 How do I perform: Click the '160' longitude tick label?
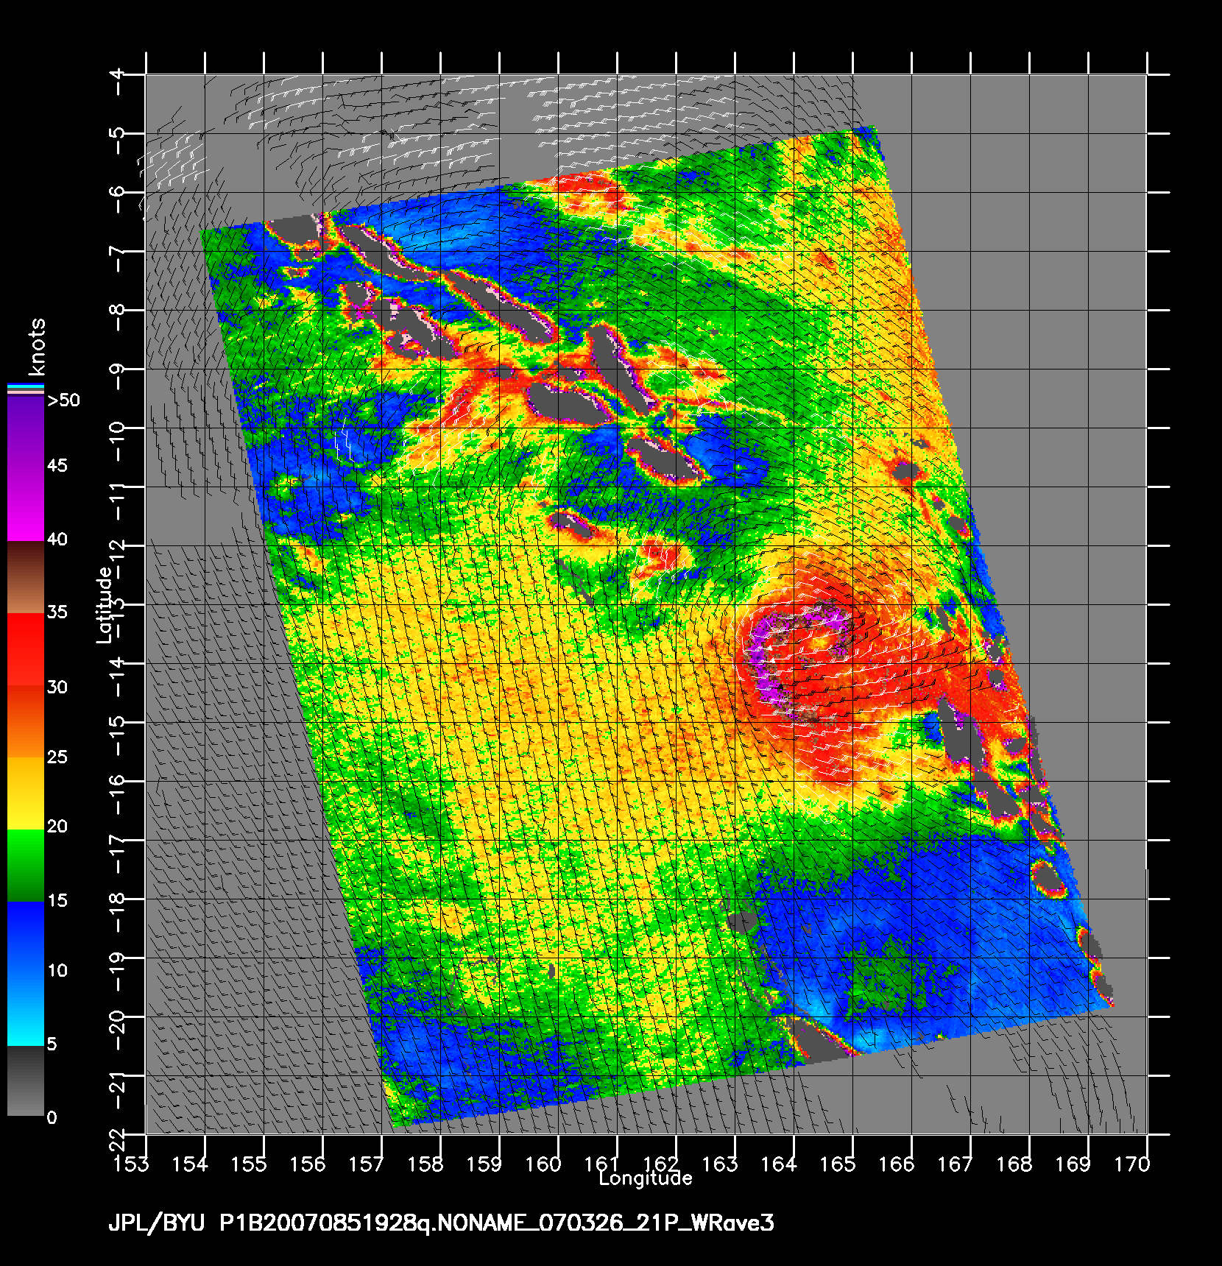point(543,1164)
